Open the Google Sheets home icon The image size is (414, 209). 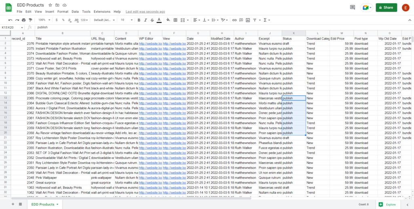pyautogui.click(x=8, y=8)
